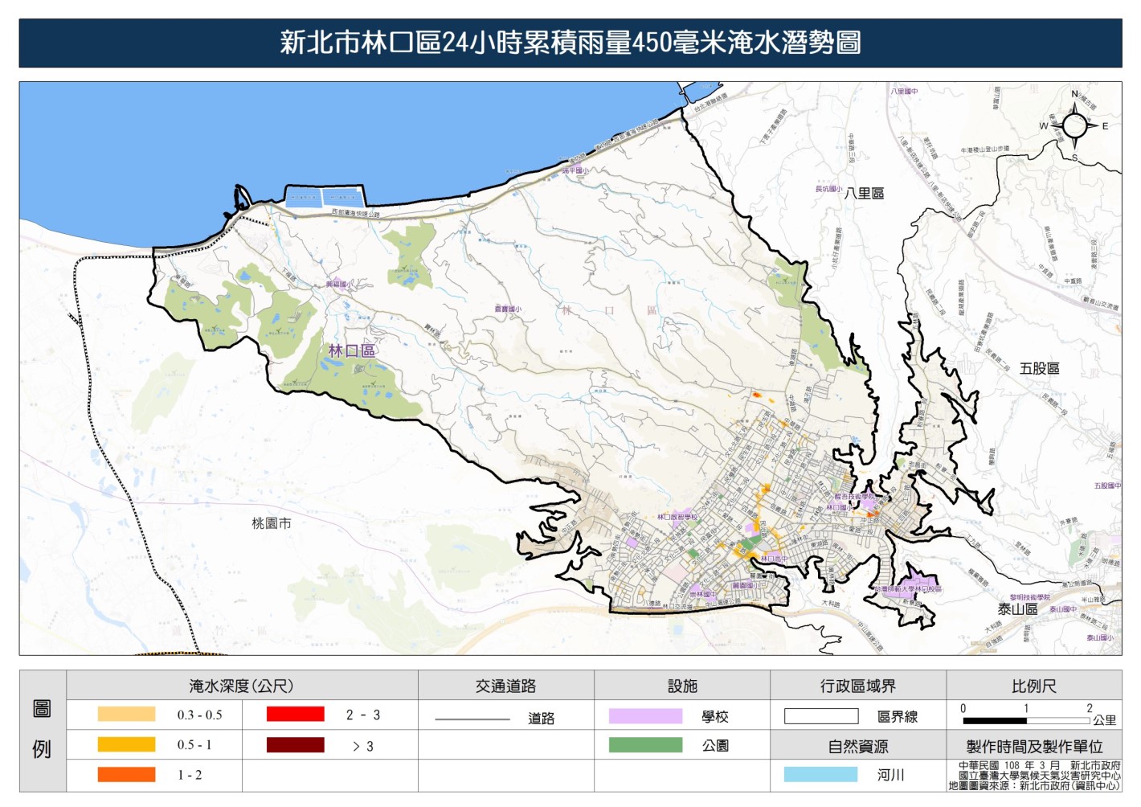Click the 0.3 - 0.5 depth color swatch
This screenshot has width=1141, height=807.
(126, 714)
